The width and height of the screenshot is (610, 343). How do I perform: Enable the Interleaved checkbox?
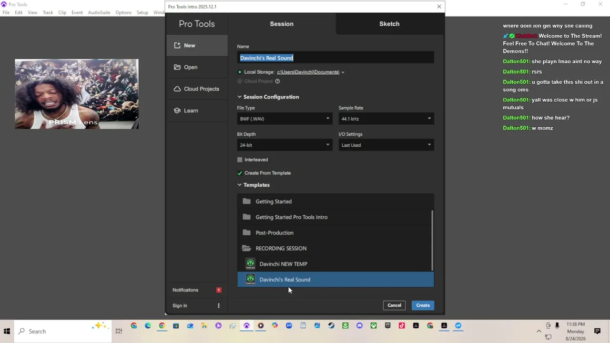click(x=240, y=160)
